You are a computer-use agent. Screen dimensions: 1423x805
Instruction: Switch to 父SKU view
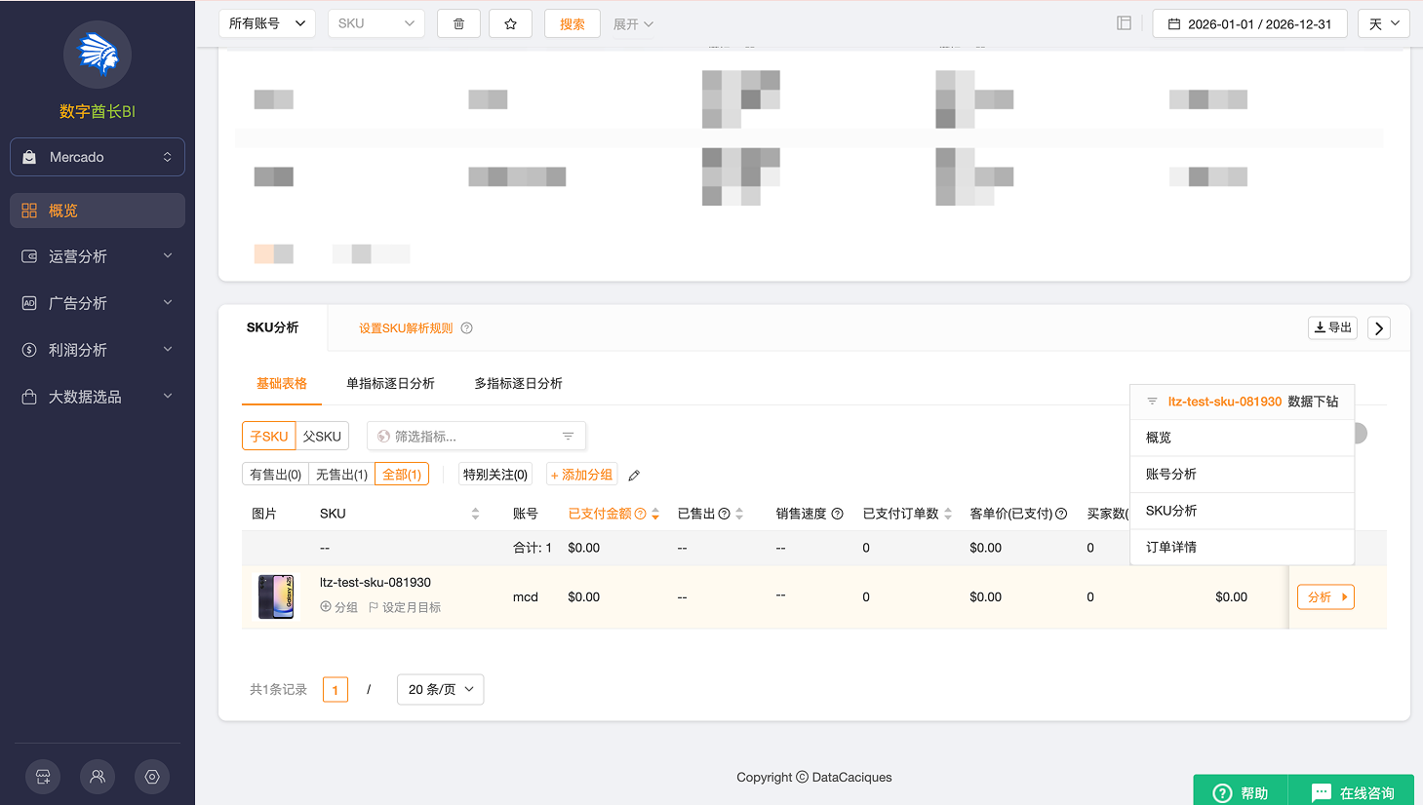pyautogui.click(x=322, y=437)
